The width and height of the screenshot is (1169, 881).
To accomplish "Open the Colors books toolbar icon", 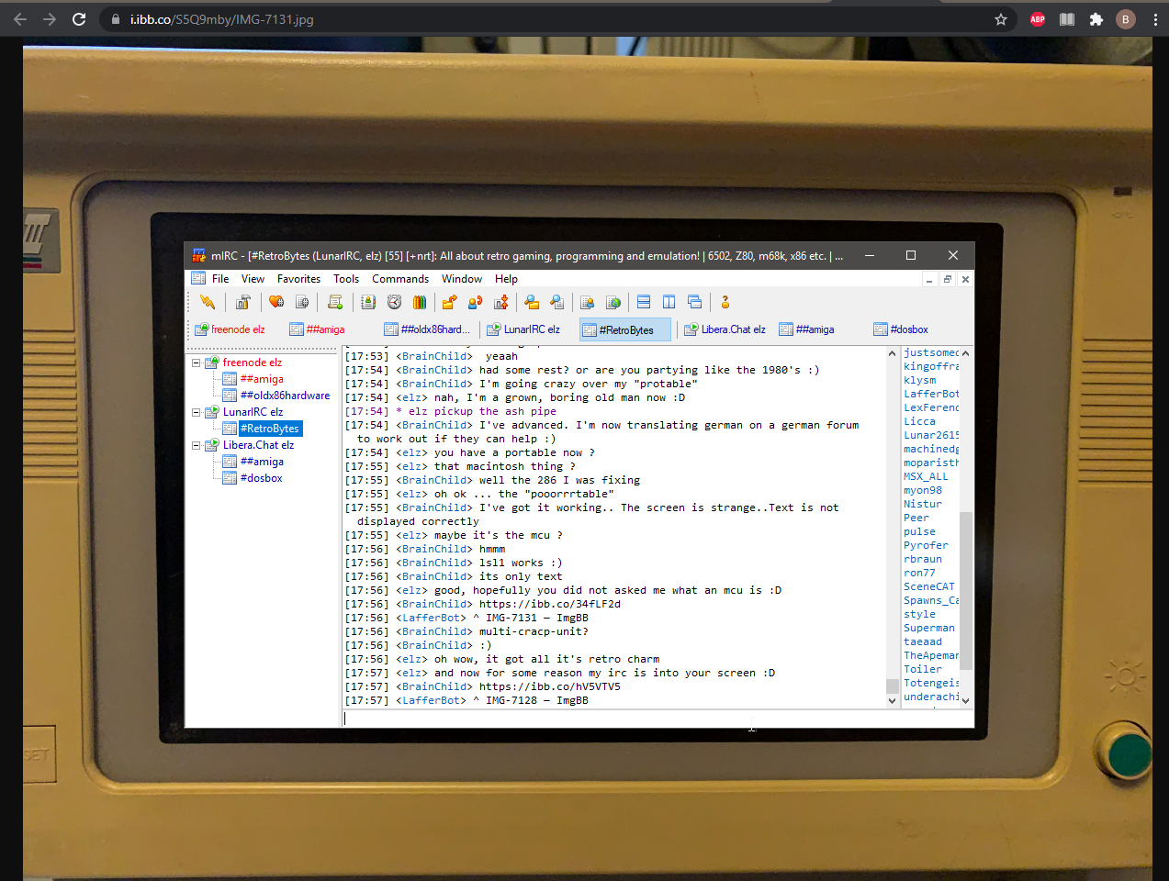I will pos(420,302).
